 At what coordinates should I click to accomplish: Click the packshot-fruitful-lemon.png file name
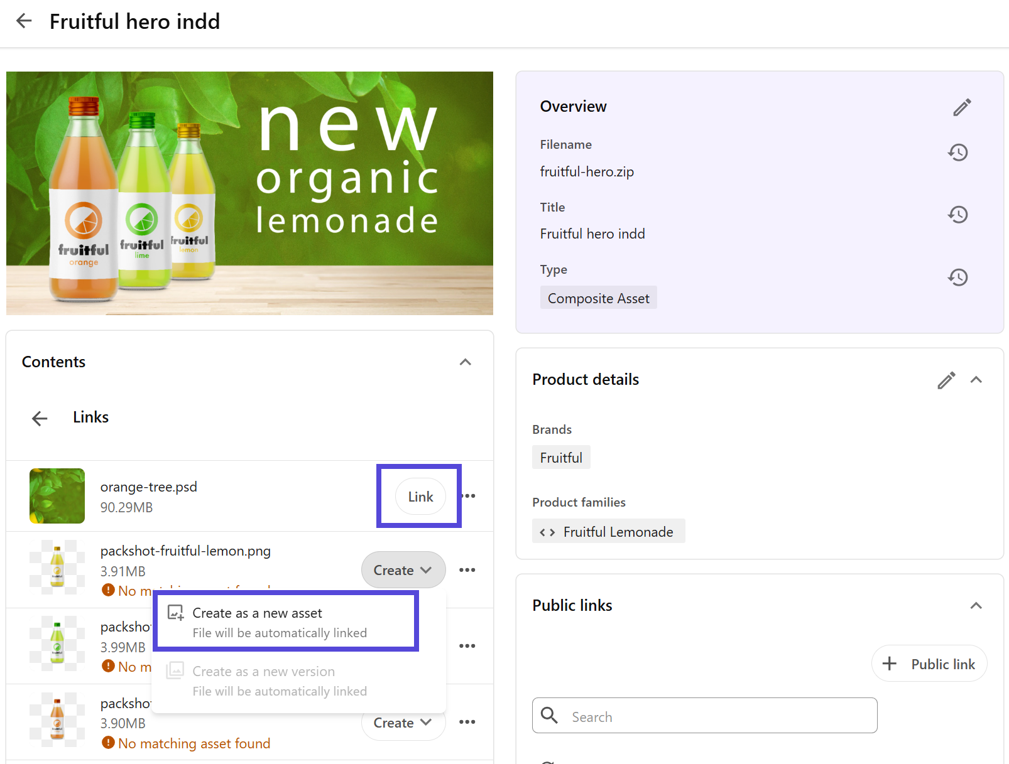point(185,551)
